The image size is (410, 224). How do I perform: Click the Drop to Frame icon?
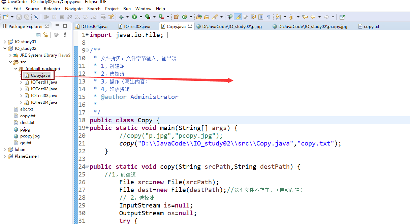[103, 17]
